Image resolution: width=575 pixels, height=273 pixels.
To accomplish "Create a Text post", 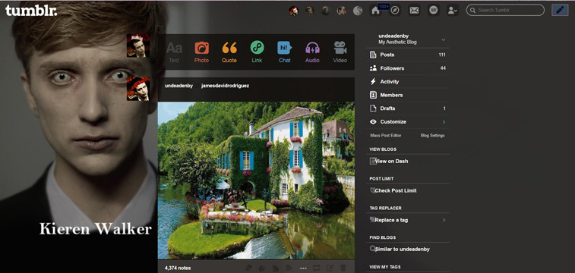I will [x=174, y=52].
